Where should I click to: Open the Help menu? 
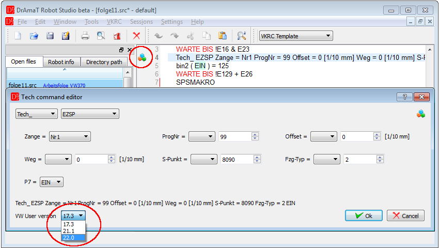[197, 22]
